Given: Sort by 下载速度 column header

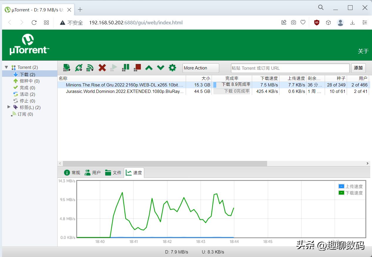Looking at the screenshot, I should pyautogui.click(x=265, y=78).
